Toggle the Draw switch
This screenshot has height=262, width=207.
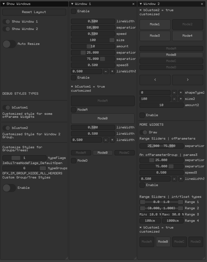[x=144, y=132]
